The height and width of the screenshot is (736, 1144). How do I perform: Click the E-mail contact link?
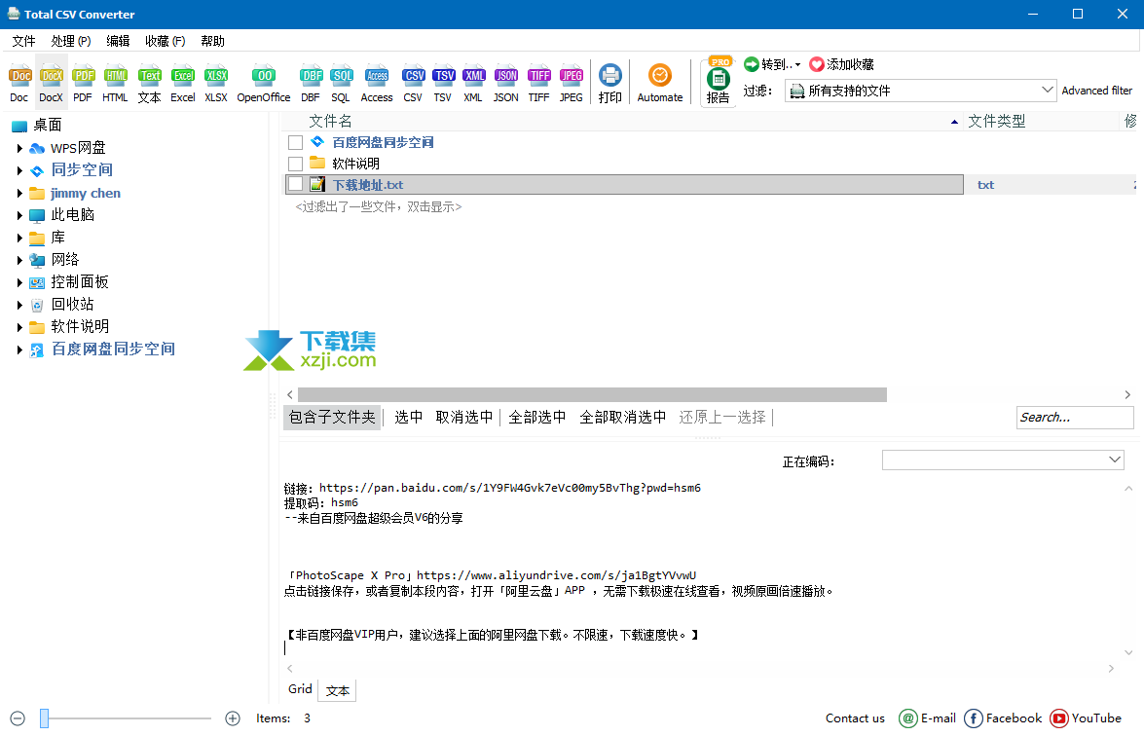pos(927,718)
